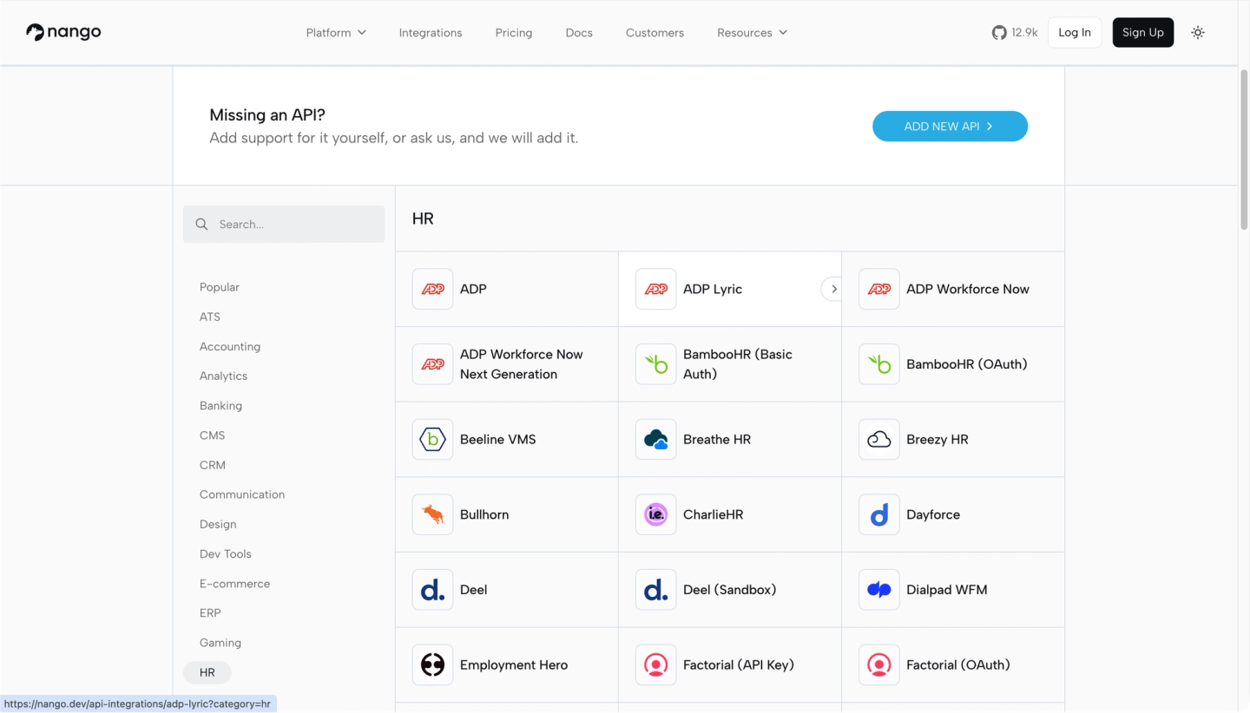Open the Docs nav item

click(x=579, y=32)
